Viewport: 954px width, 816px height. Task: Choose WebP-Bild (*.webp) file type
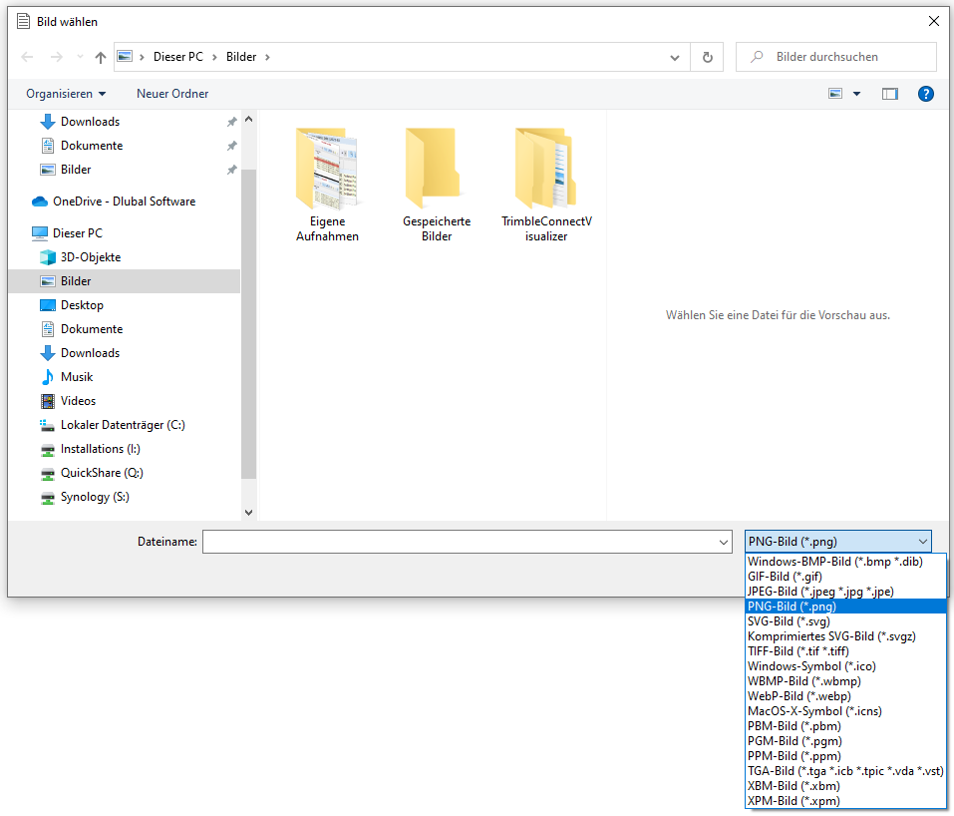tap(845, 696)
